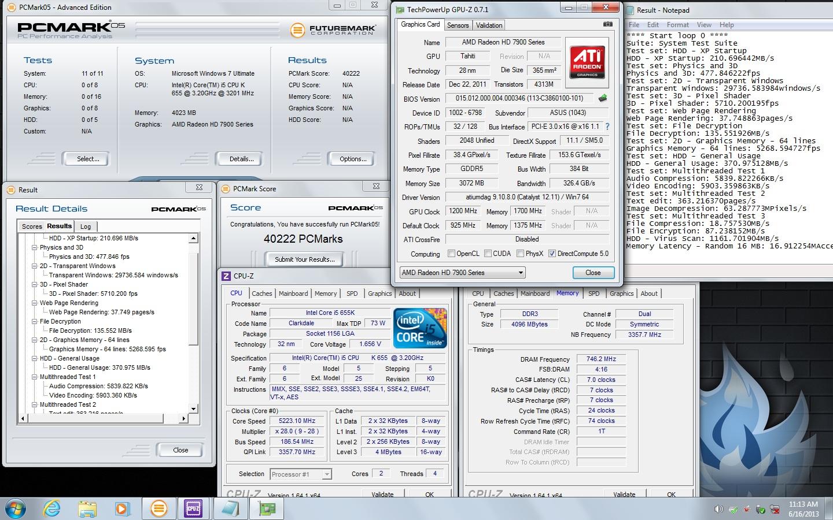Collapse the Multithreaded Test 1 node
The width and height of the screenshot is (833, 520).
pyautogui.click(x=35, y=377)
